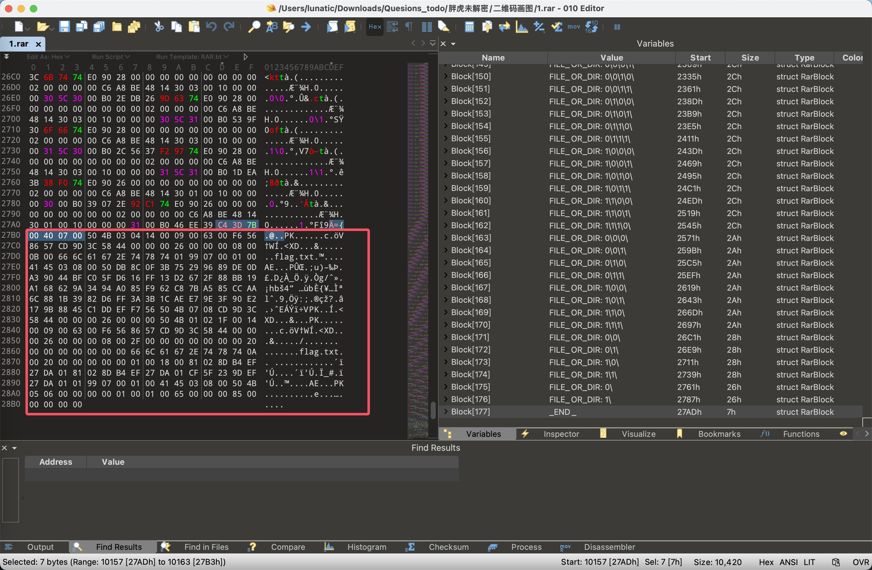The image size is (872, 570).
Task: Close the 1.rar file tab
Action: [38, 44]
